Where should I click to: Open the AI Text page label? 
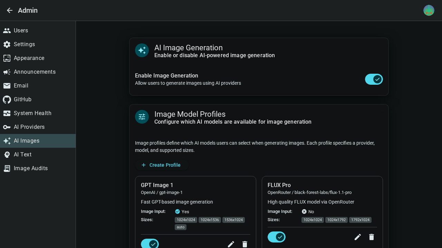tap(22, 155)
